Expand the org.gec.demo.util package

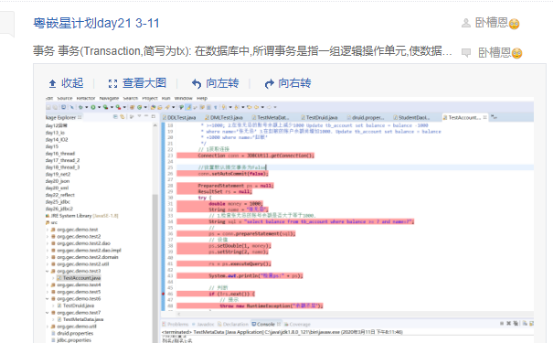[48, 327]
